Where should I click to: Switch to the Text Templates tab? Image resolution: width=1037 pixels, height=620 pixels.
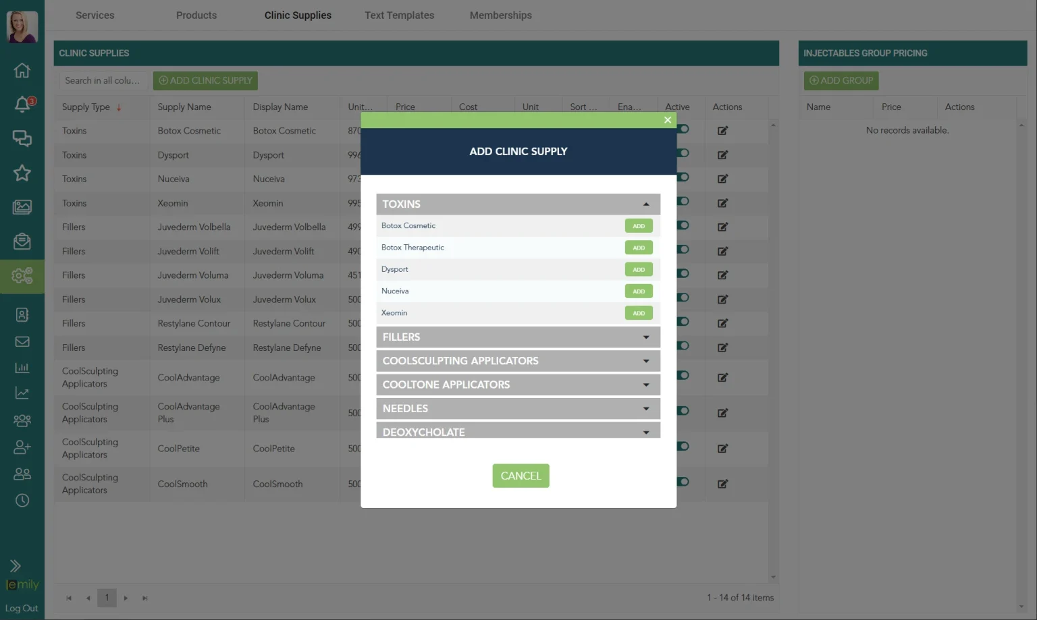click(x=399, y=15)
